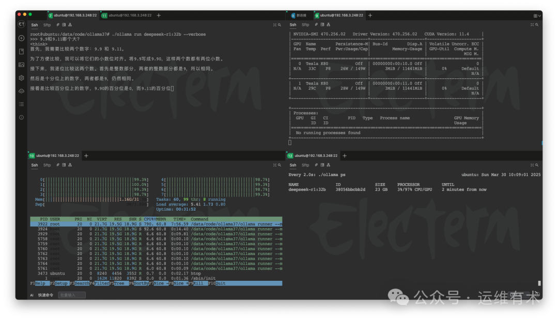The width and height of the screenshot is (558, 320).
Task: Click the table icon in ollama ps pane
Action: tap(322, 165)
